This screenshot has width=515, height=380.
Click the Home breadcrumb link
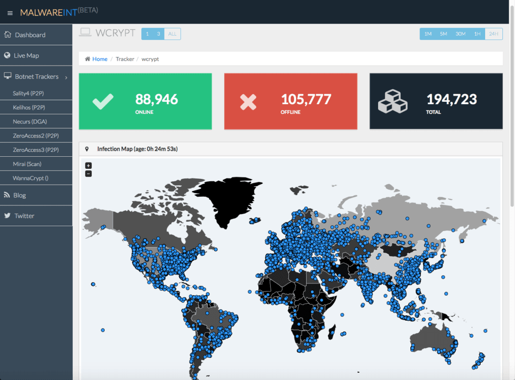click(x=100, y=59)
